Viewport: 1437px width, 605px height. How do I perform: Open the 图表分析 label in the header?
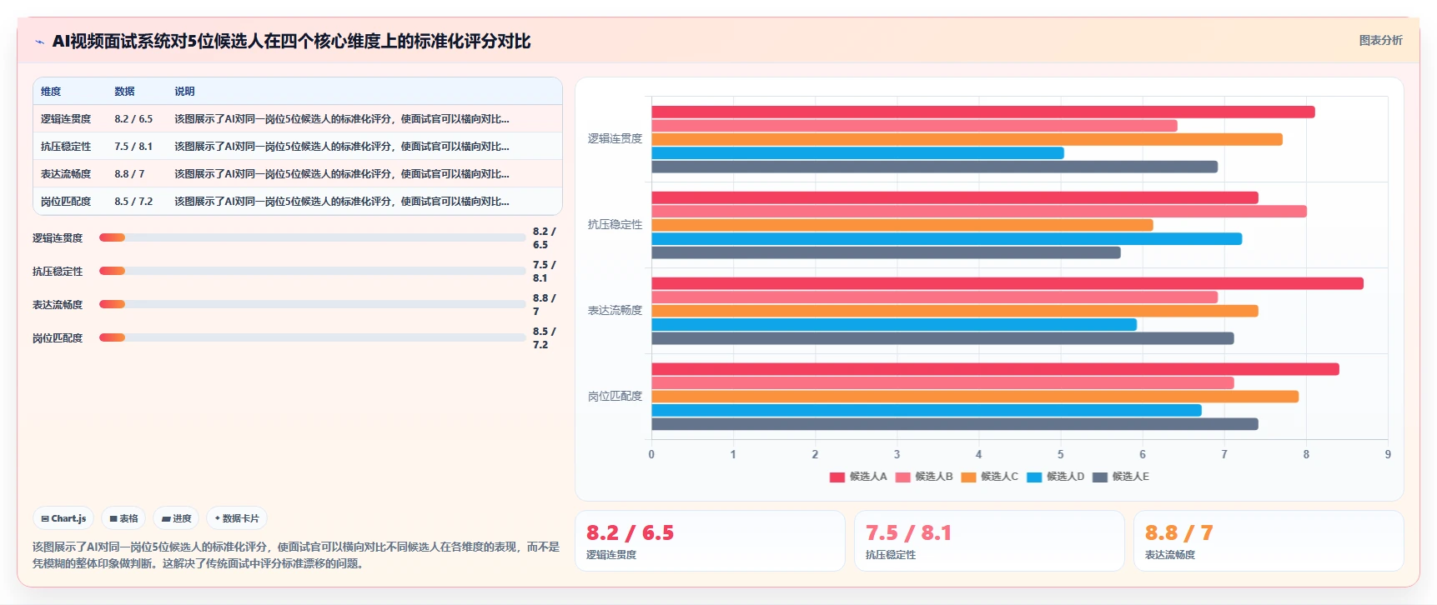click(1380, 40)
